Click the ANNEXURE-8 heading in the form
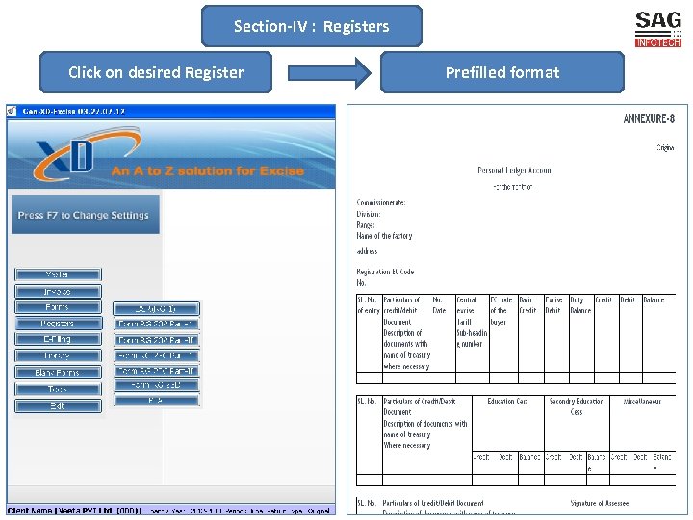693x520 pixels. click(x=649, y=118)
